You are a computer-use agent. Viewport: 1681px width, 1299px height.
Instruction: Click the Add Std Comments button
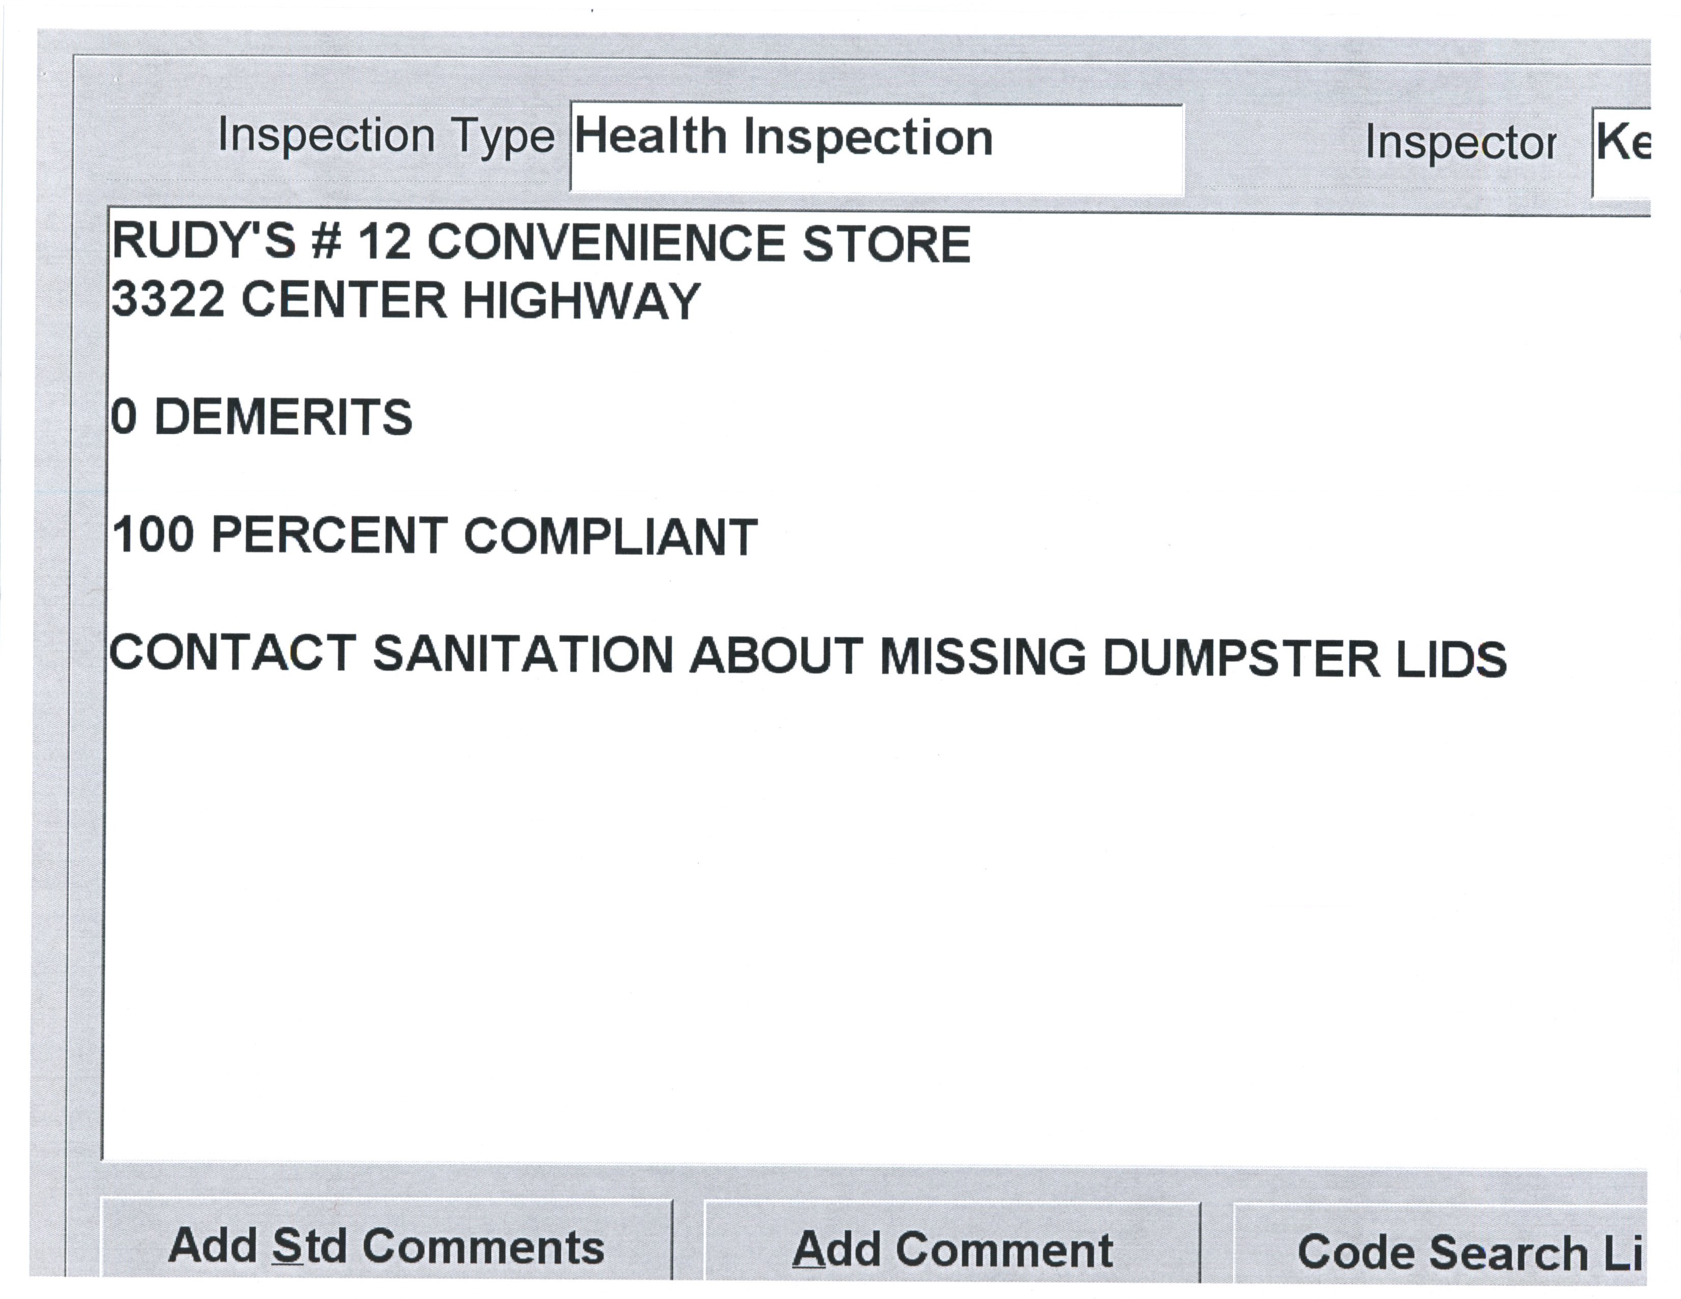[x=387, y=1246]
